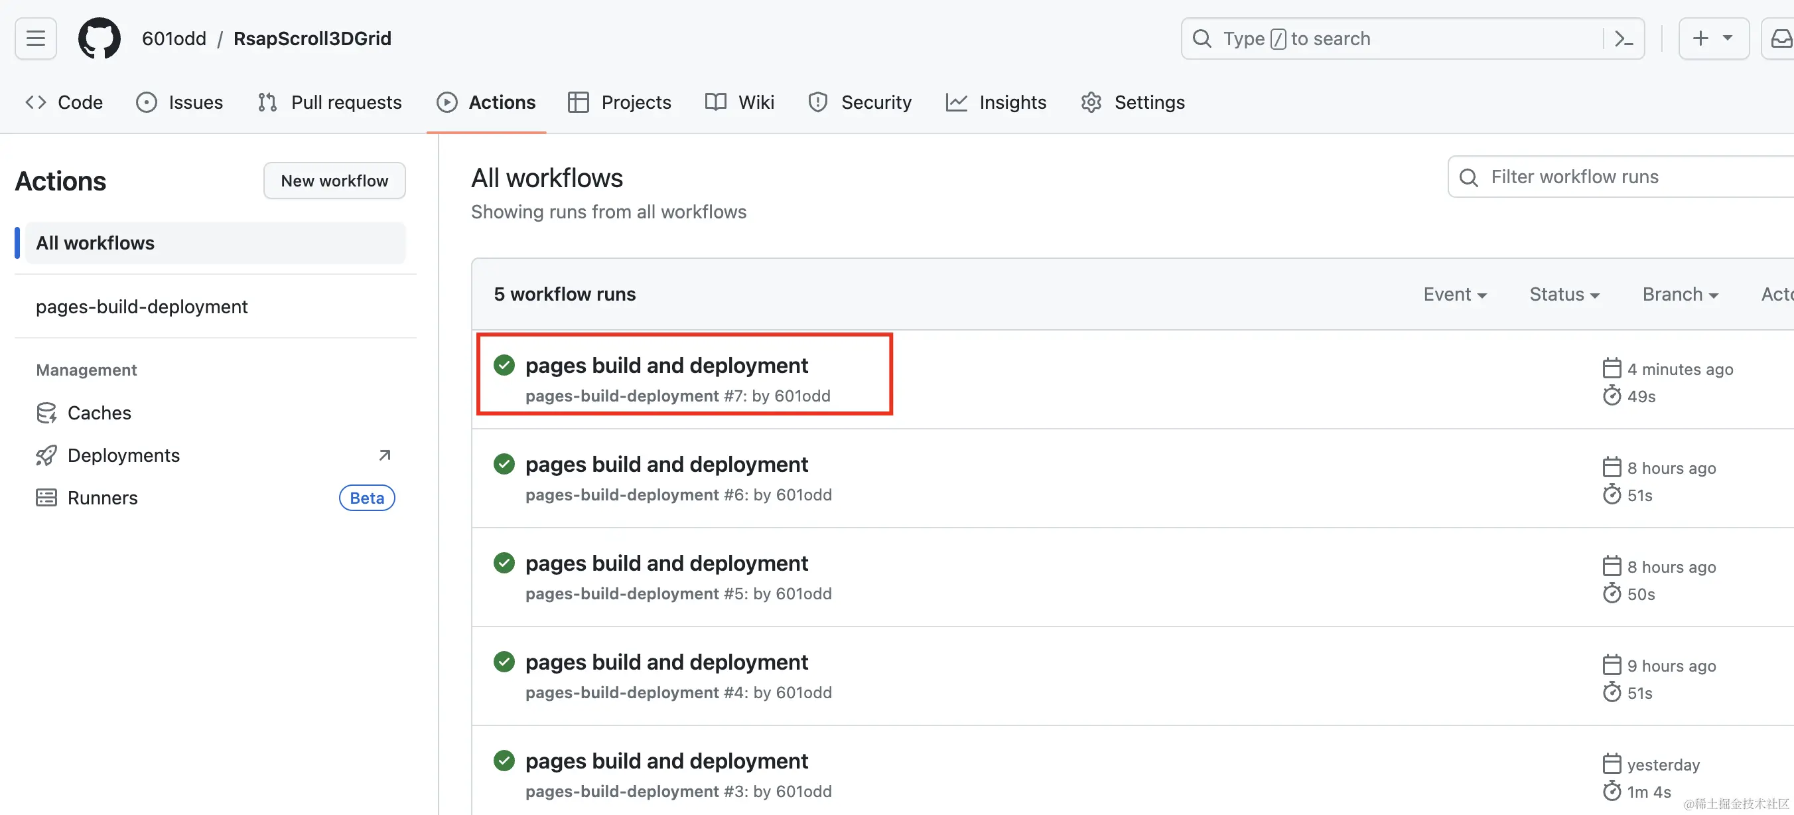Switch to the Insights tab
Screen dimensions: 1794x815
click(x=996, y=102)
